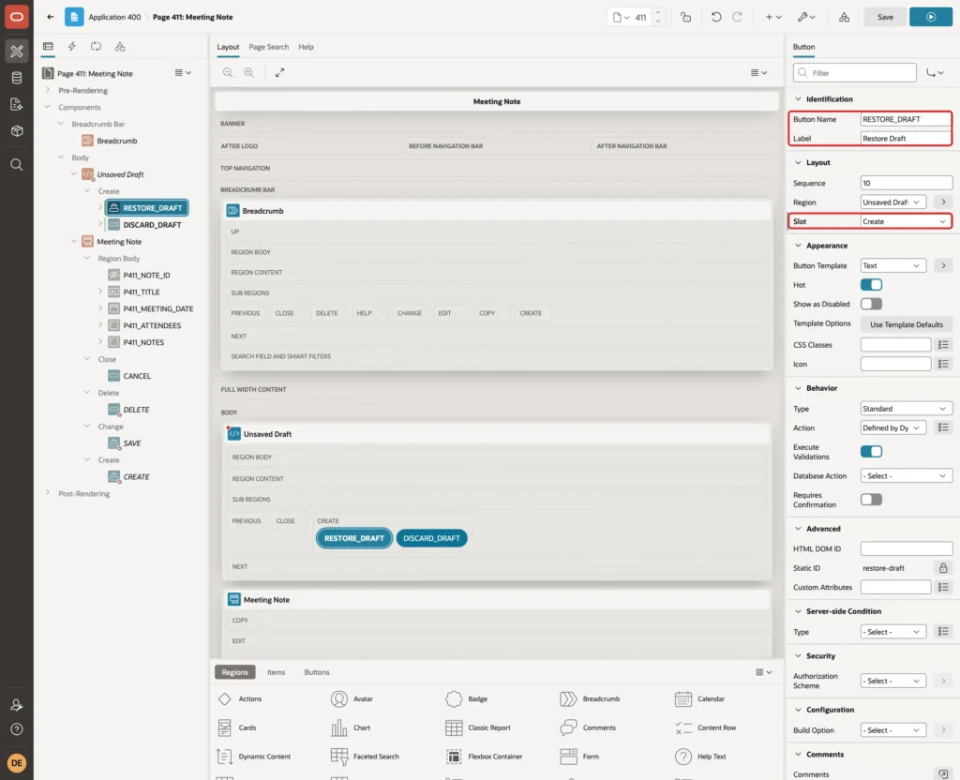Click the Run page play button
The height and width of the screenshot is (780, 960).
pos(931,17)
